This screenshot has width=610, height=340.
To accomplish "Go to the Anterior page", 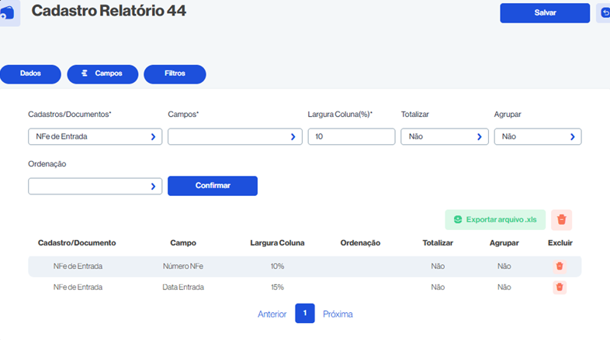I will 272,314.
